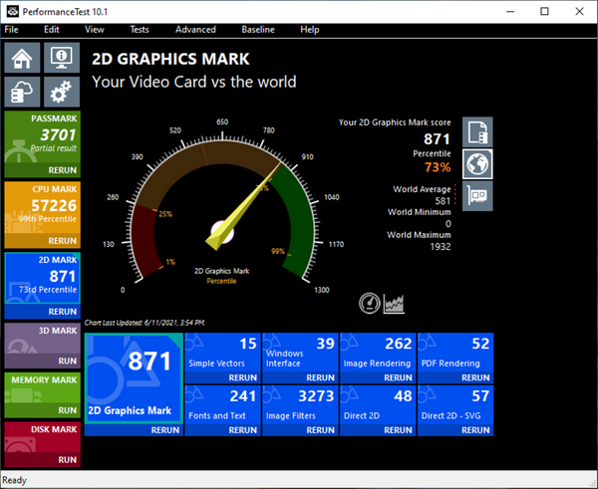Viewport: 598px width, 489px height.
Task: Select the 3D Mark sidebar tile
Action: click(x=42, y=339)
